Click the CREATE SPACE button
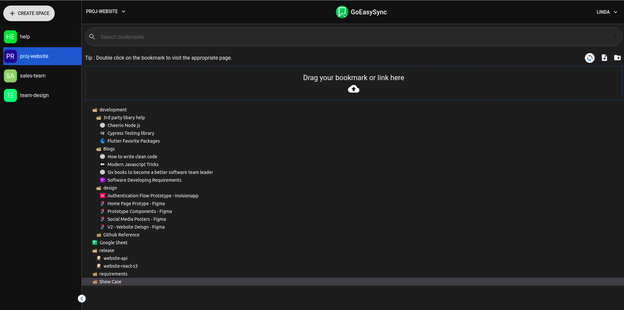Screen dimensions: 624x310 29,13
